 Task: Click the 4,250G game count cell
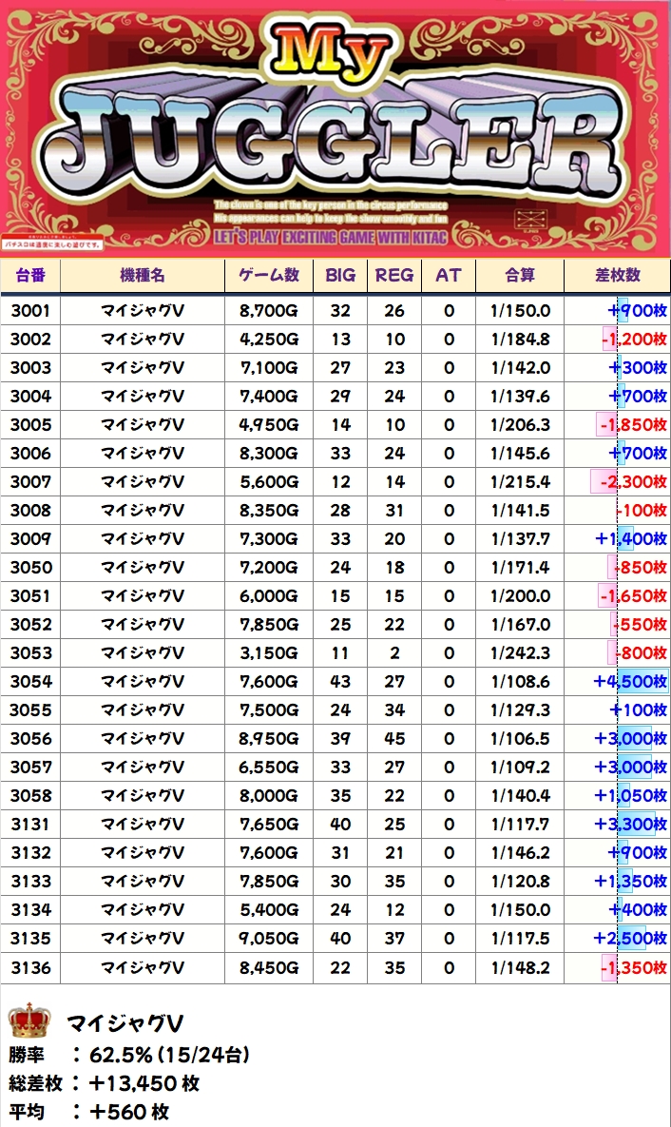point(269,340)
